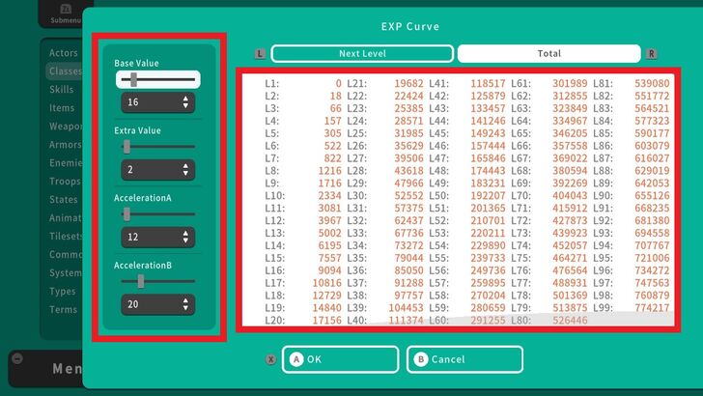Click the L shoulder button icon
This screenshot has height=396, width=703.
(261, 54)
